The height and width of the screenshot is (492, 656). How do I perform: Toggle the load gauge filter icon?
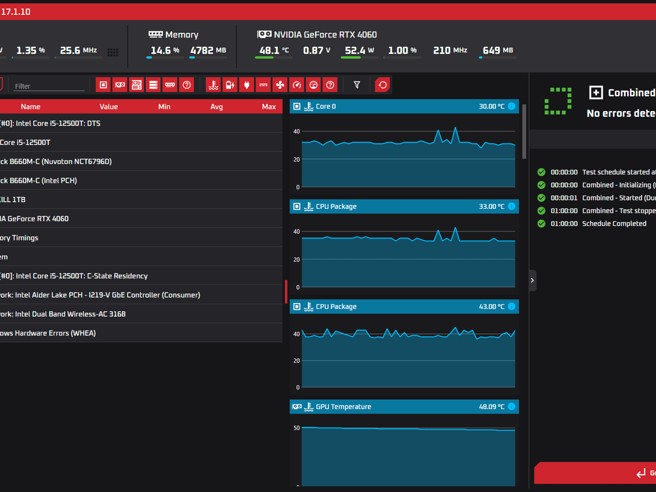[313, 85]
